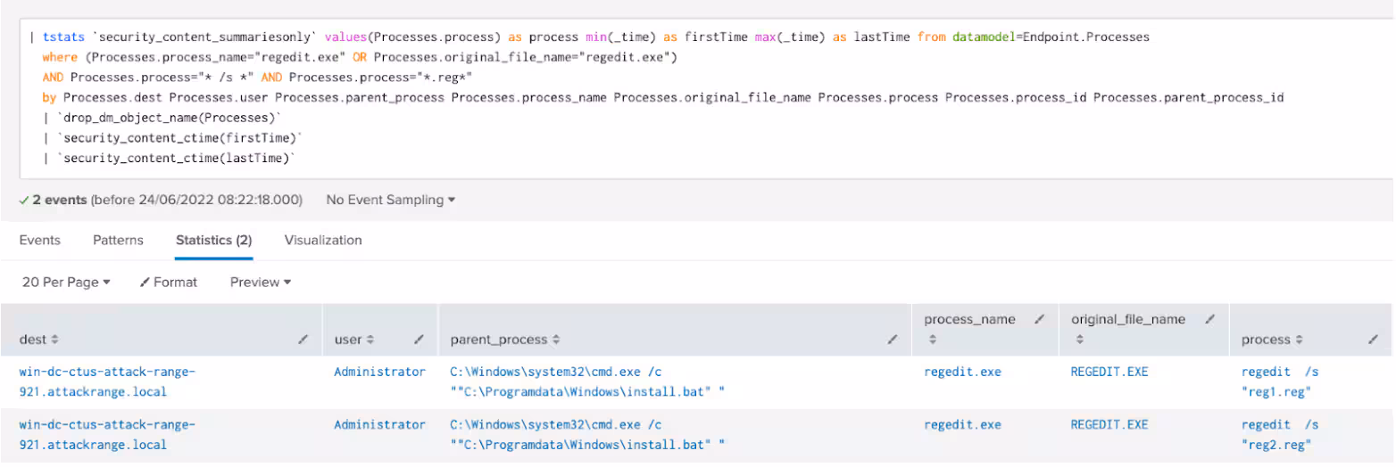Expand the 20 Per Page dropdown
1396x467 pixels.
[66, 282]
